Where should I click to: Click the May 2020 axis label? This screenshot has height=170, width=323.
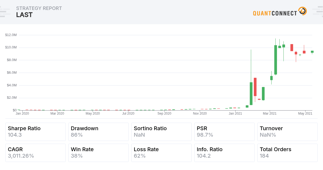[93, 114]
